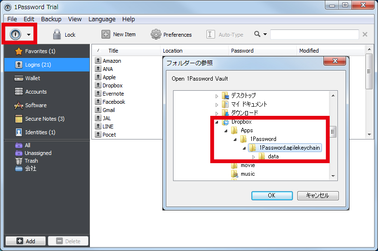Expand the ダウンロード folder node
The height and width of the screenshot is (251, 378).
click(217, 113)
